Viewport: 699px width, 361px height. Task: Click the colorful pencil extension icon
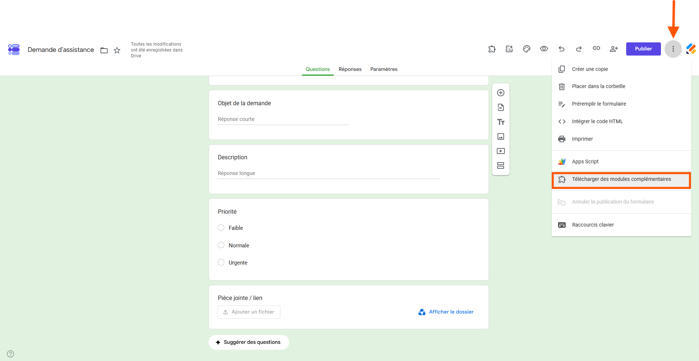tap(691, 49)
